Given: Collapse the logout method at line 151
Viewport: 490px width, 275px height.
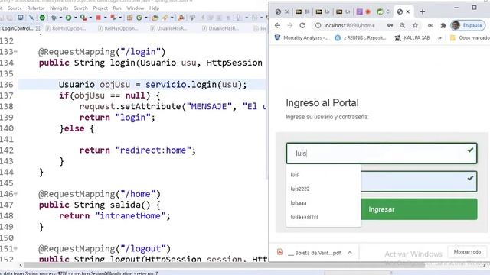Looking at the screenshot, I should coord(15,248).
